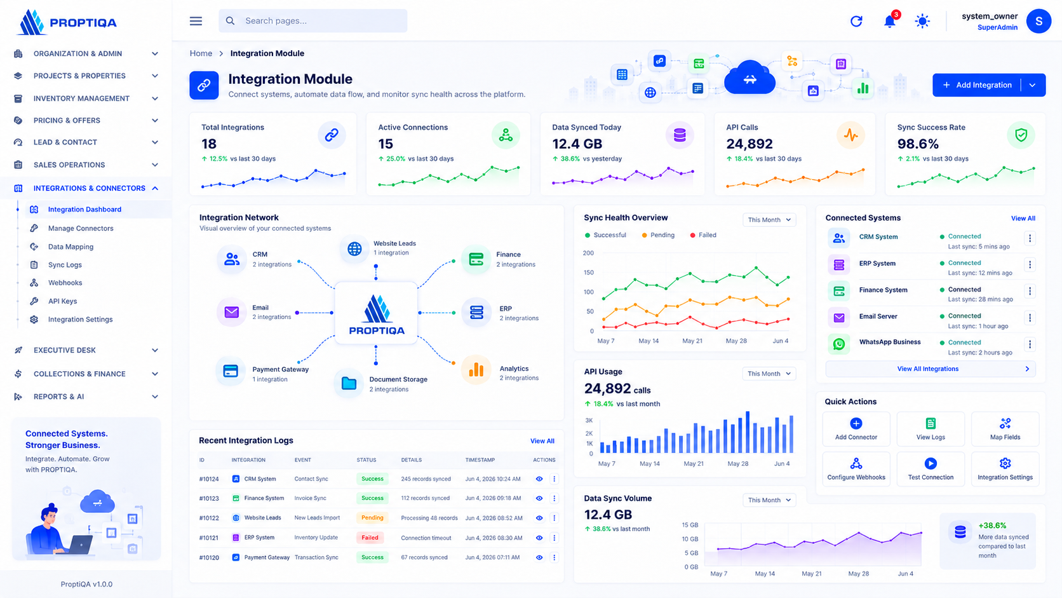Go to Home breadcrumb link
This screenshot has width=1062, height=598.
pos(201,53)
